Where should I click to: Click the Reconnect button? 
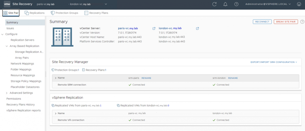coord(262,22)
